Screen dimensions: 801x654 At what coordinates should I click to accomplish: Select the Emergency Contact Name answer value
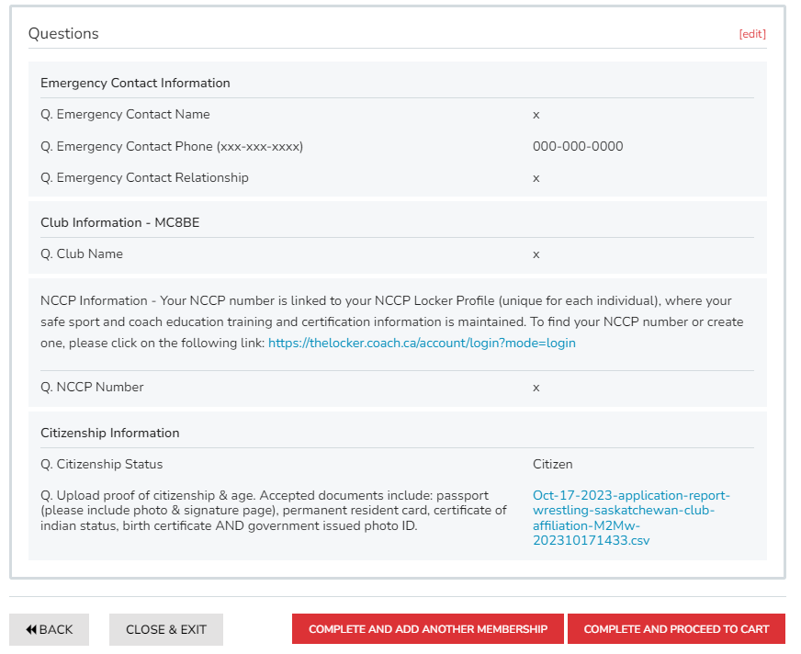pos(536,115)
